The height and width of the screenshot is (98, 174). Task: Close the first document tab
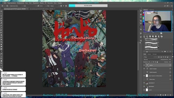27,9
